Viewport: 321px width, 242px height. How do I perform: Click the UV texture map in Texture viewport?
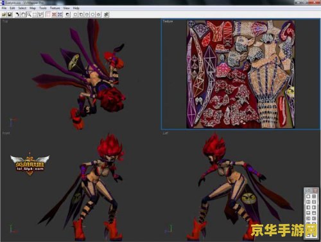click(x=241, y=74)
